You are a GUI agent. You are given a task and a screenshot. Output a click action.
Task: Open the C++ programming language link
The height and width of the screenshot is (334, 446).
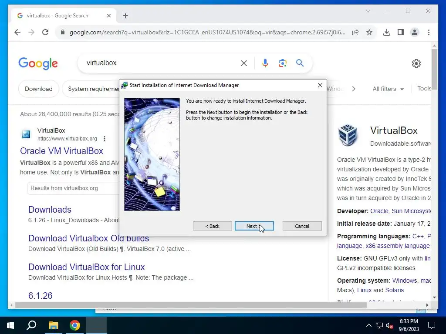point(418,236)
